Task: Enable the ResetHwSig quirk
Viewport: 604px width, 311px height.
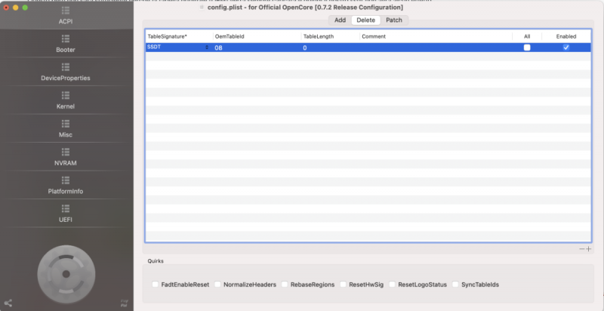Action: (344, 285)
